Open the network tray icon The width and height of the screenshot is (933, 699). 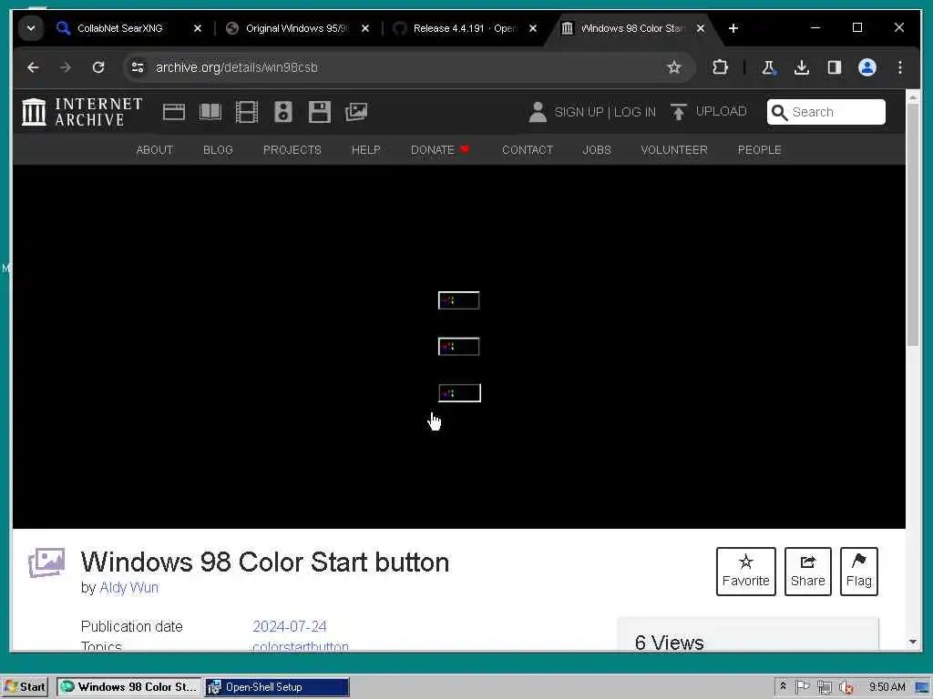[x=824, y=687]
